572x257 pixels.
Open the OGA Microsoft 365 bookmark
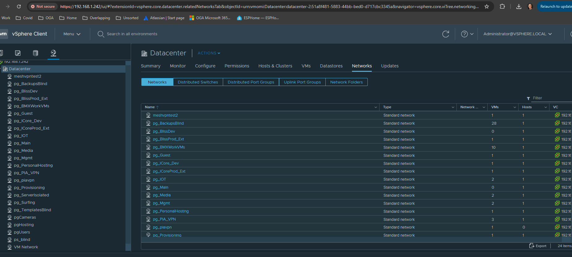210,18
